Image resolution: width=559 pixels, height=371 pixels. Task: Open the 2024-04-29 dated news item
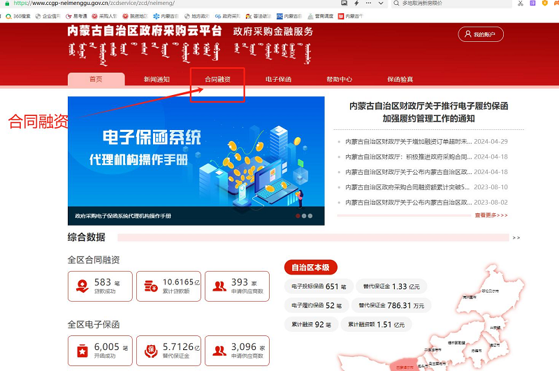pos(426,142)
